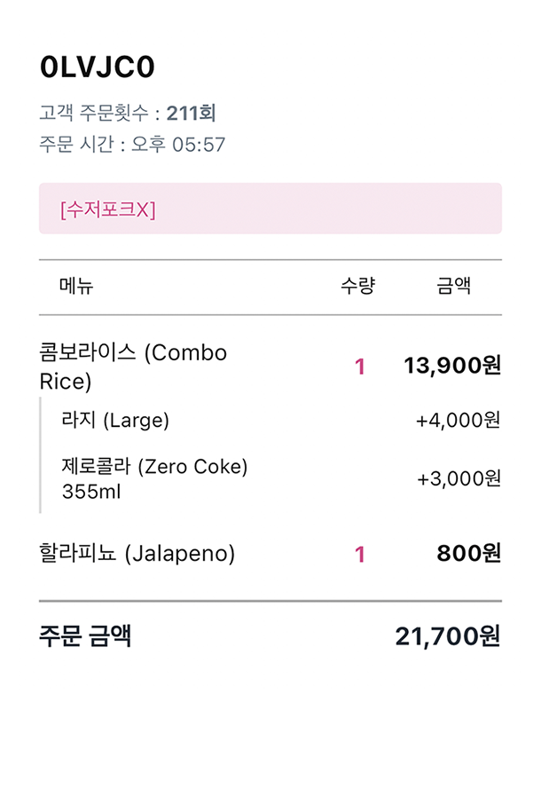This screenshot has height=797, width=541.
Task: Select the 21,700원 order total
Action: (x=447, y=636)
